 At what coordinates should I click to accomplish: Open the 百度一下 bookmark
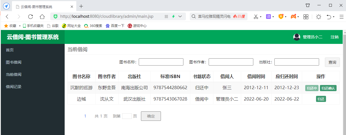coord(115,26)
